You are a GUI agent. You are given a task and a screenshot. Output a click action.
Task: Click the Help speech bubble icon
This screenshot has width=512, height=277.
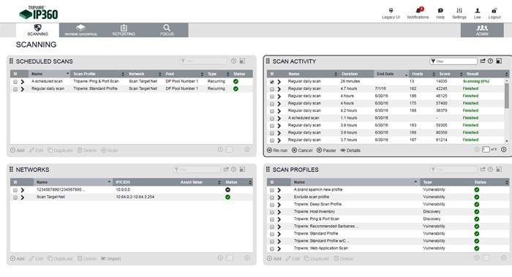(x=440, y=10)
